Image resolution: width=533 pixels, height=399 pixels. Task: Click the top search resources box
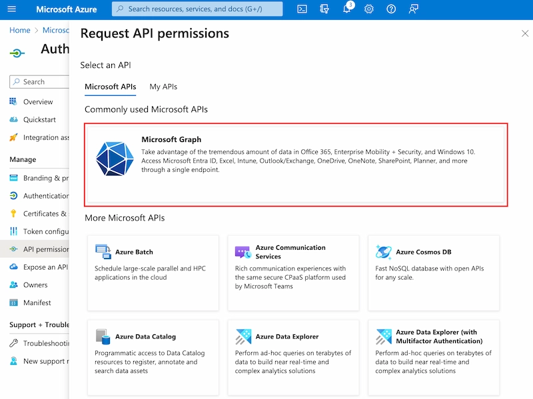click(197, 9)
